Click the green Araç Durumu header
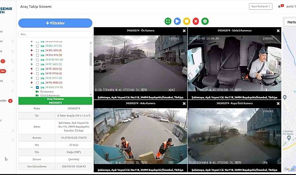 point(55,101)
